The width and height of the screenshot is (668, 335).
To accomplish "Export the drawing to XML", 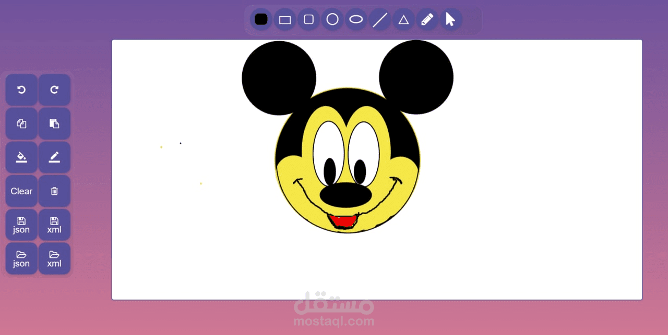I will click(54, 225).
